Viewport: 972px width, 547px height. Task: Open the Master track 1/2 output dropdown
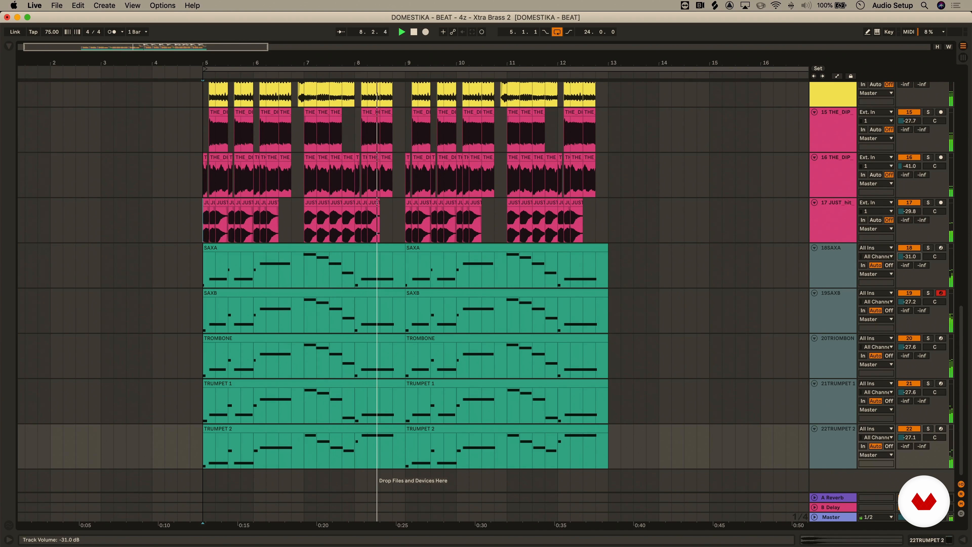(x=876, y=517)
